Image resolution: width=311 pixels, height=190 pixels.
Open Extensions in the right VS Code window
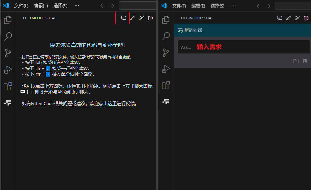point(166,85)
